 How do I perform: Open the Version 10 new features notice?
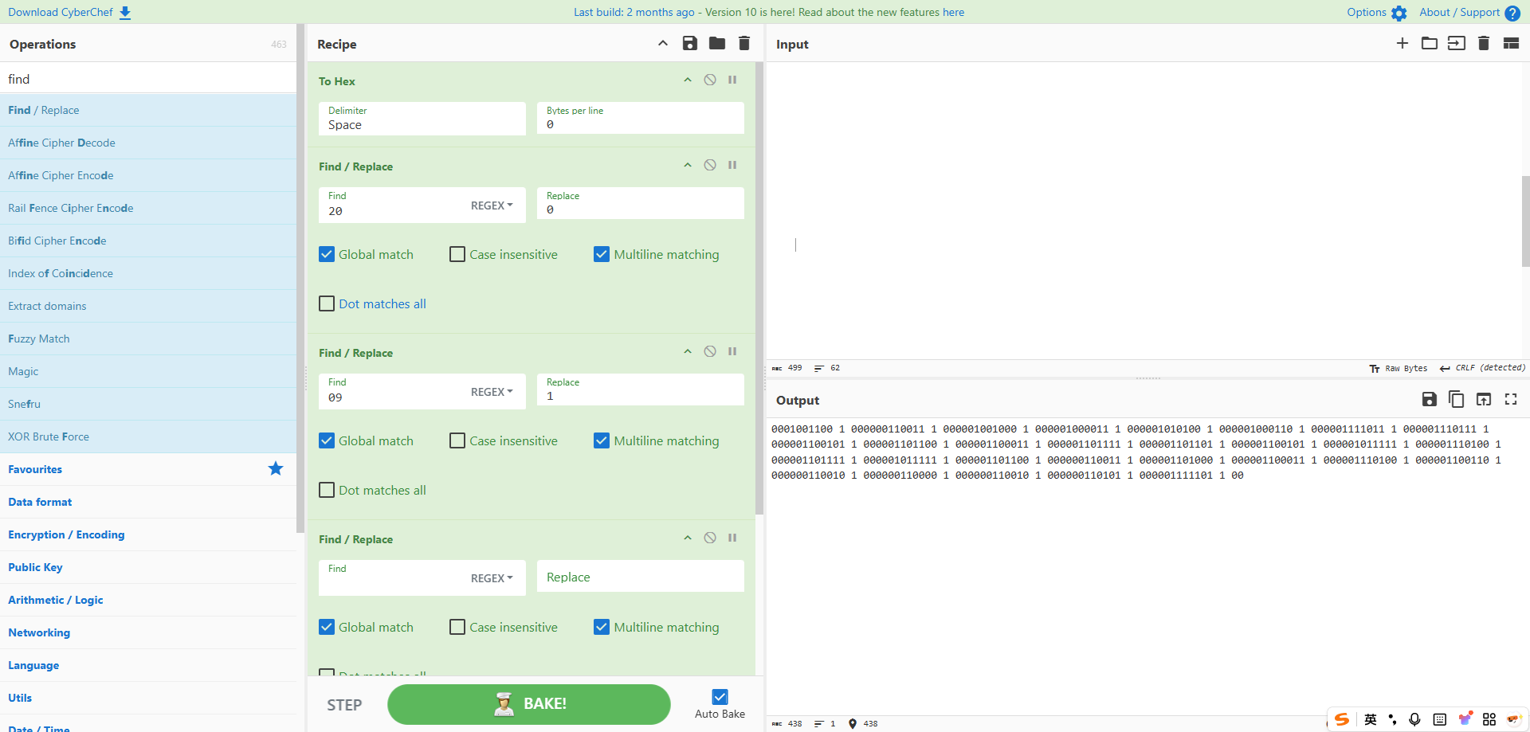[x=769, y=12]
